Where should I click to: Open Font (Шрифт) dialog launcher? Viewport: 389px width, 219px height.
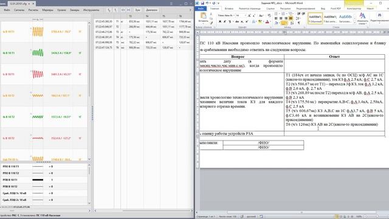[271, 27]
